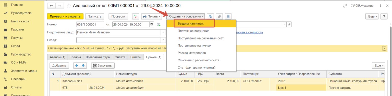Open the Склад field dropdown arrow

pyautogui.click(x=163, y=40)
